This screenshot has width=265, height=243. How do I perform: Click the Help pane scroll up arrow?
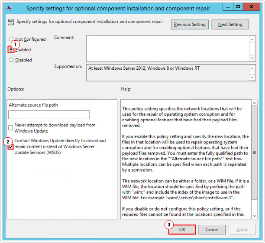(255, 103)
